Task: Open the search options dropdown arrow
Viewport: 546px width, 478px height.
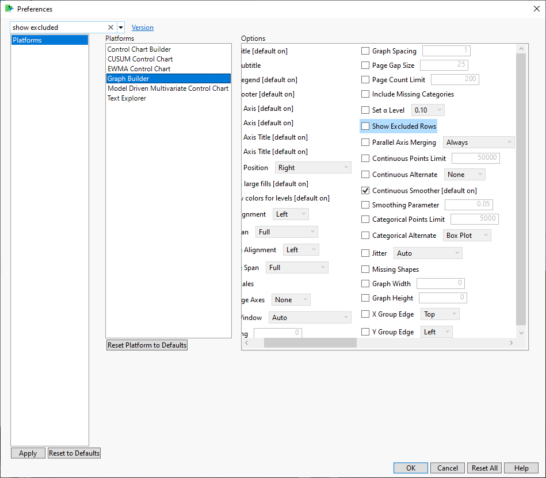Action: click(x=121, y=28)
